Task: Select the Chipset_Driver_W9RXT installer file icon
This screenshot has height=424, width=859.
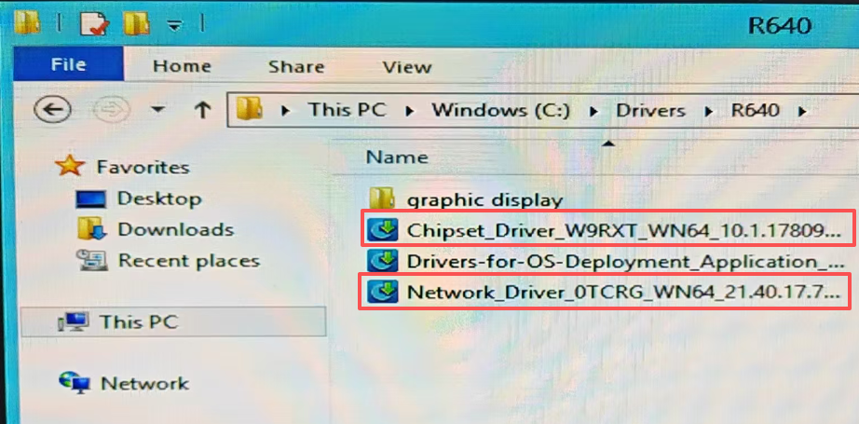Action: coord(381,230)
